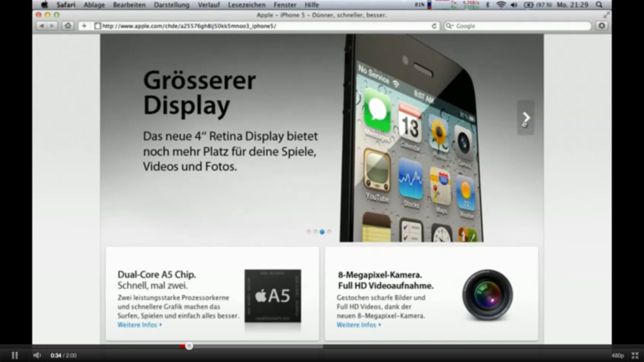The width and height of the screenshot is (644, 362).
Task: Select the third highlighted slideshow dot
Action: click(x=322, y=232)
